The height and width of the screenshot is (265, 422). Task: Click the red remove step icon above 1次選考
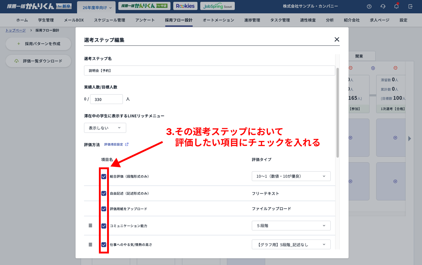pos(395,68)
